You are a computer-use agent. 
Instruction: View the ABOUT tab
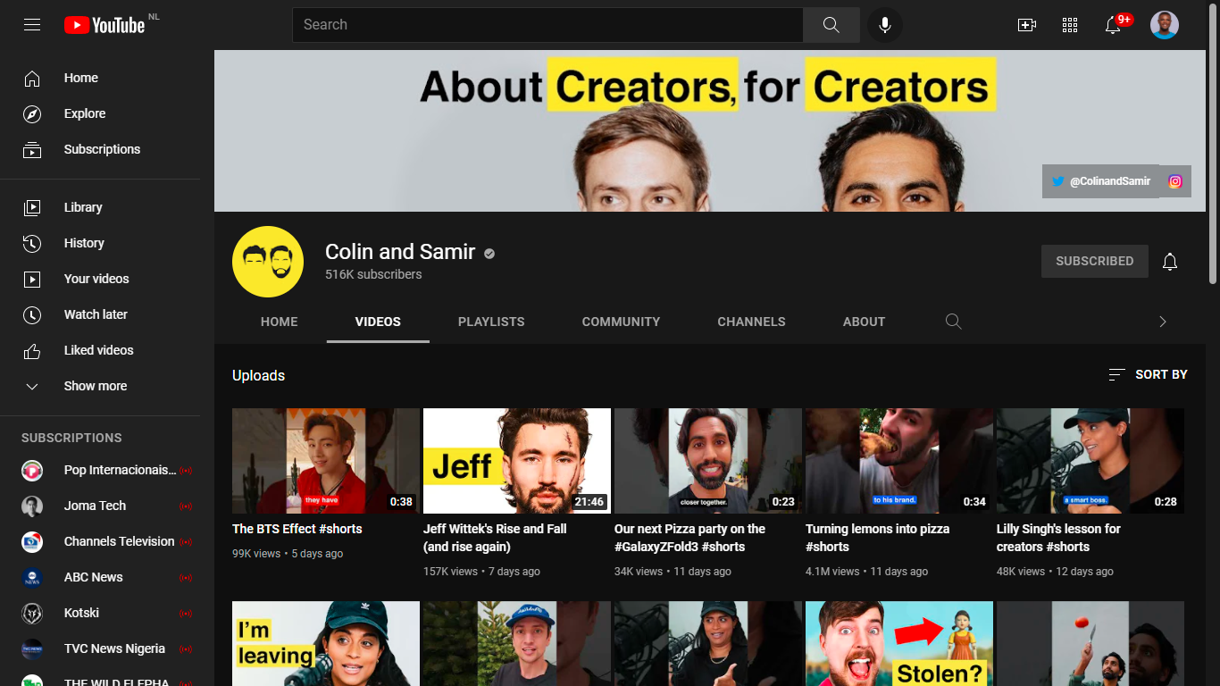tap(865, 322)
